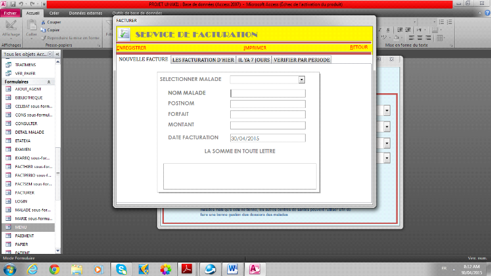Open Google Chrome from taskbar
The height and width of the screenshot is (276, 491).
tap(55, 269)
